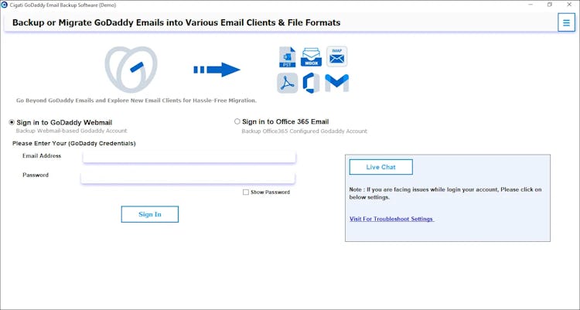Click the IMAP envelope icon
Image resolution: width=580 pixels, height=310 pixels.
point(336,56)
